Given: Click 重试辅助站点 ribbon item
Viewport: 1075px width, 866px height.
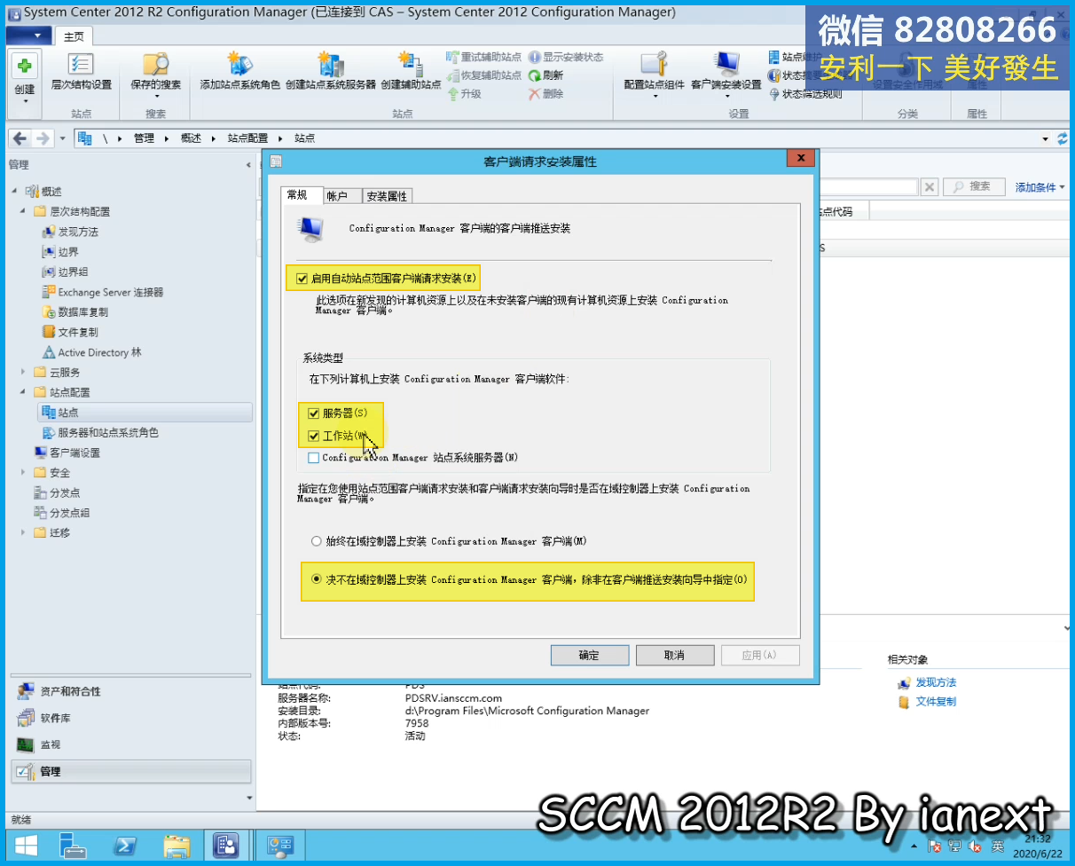Looking at the screenshot, I should point(484,57).
